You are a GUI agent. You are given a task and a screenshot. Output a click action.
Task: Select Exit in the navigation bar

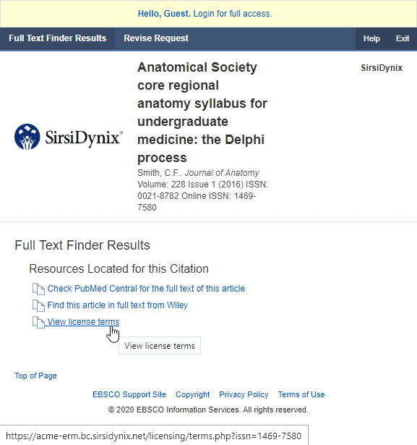coord(403,38)
